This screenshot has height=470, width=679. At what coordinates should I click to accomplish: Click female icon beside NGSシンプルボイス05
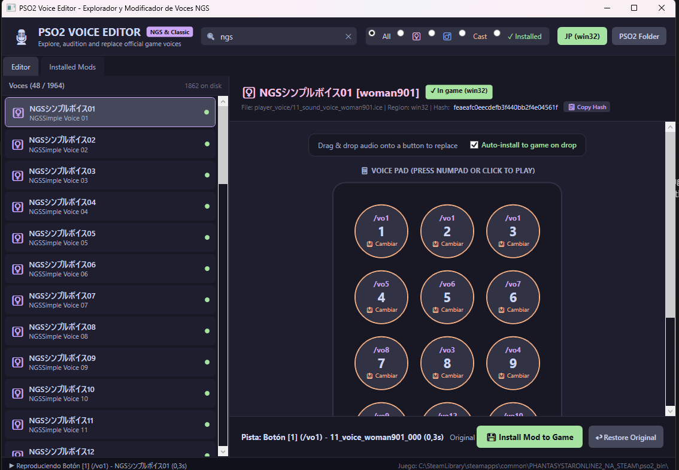18,238
